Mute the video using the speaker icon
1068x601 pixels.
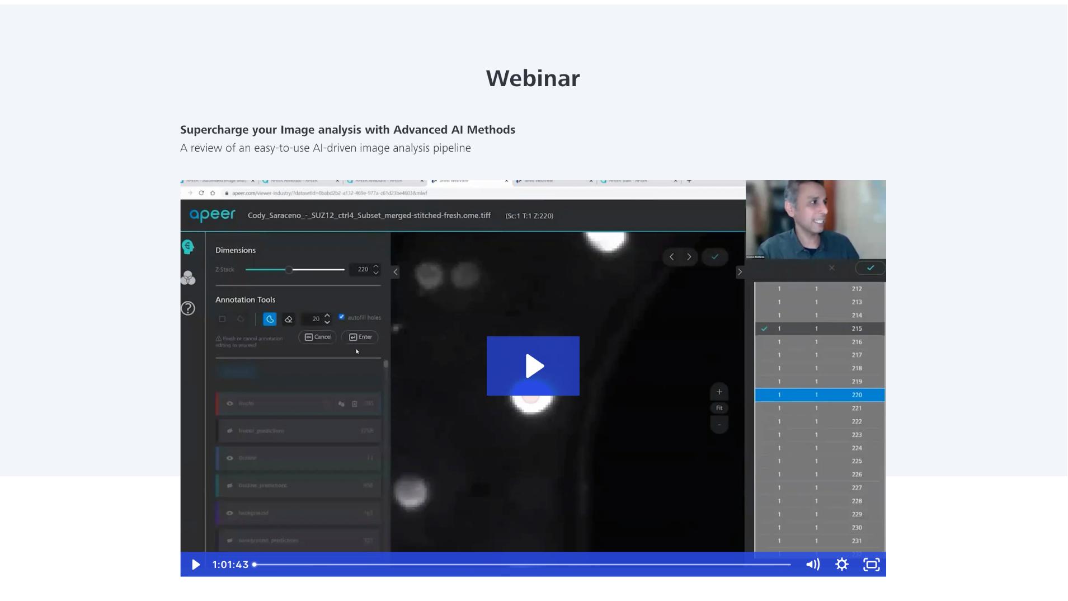tap(812, 565)
